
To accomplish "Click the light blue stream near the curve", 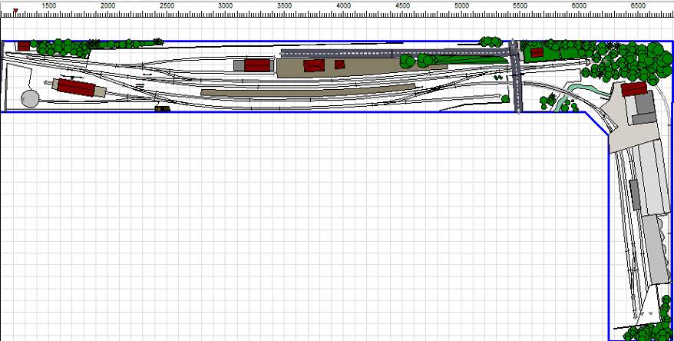I will pyautogui.click(x=570, y=96).
